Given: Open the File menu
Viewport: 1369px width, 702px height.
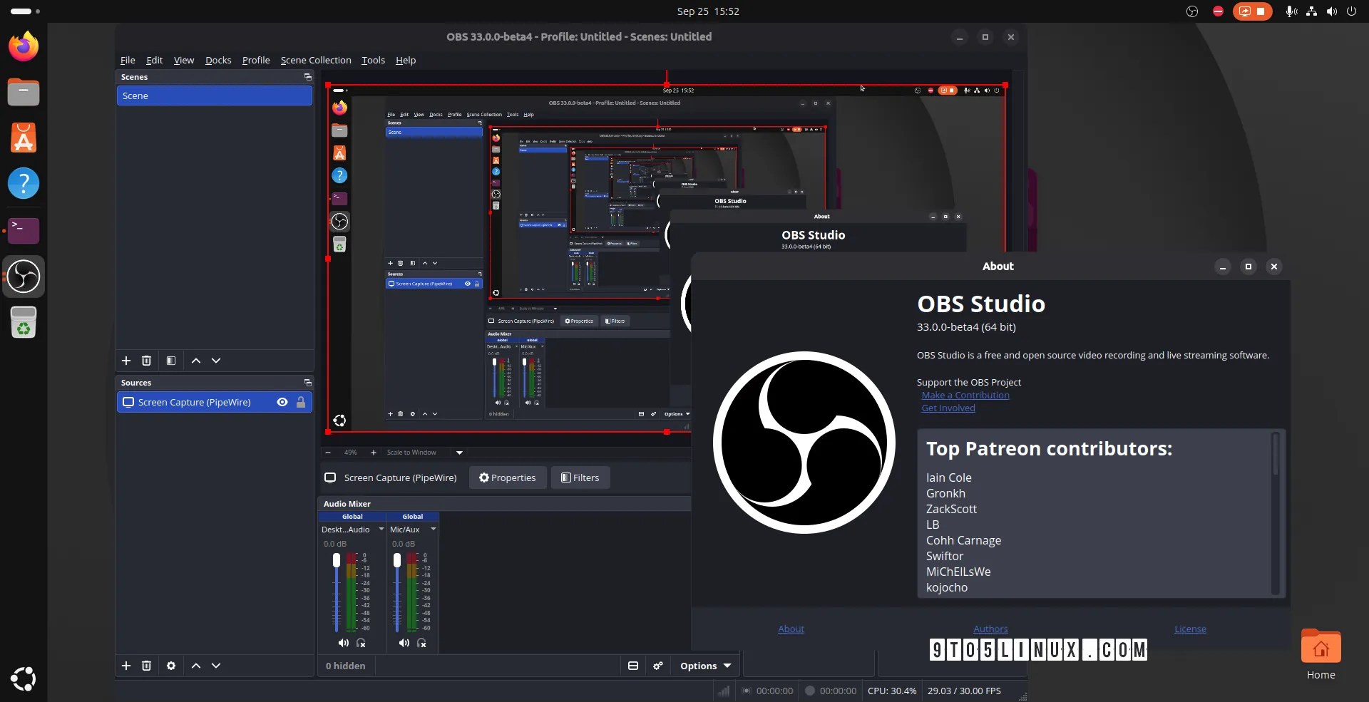Looking at the screenshot, I should 128,60.
